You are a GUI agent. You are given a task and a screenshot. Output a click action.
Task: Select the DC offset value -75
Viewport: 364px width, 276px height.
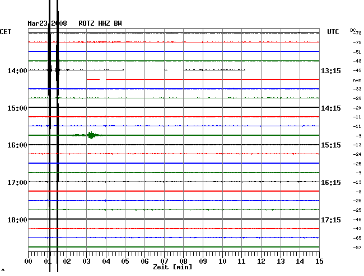tap(357, 42)
